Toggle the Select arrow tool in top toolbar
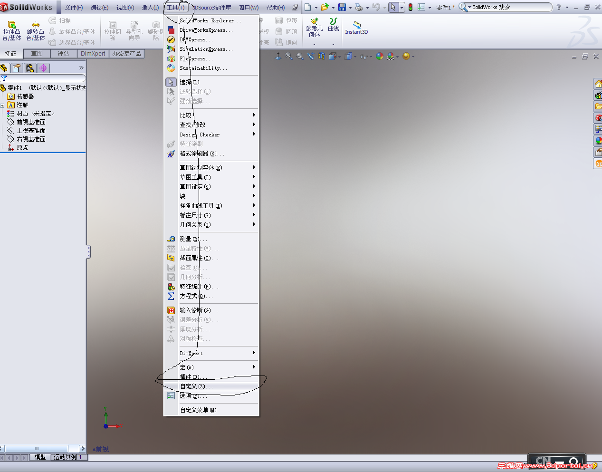Viewport: 602px width, 472px height. (x=393, y=7)
